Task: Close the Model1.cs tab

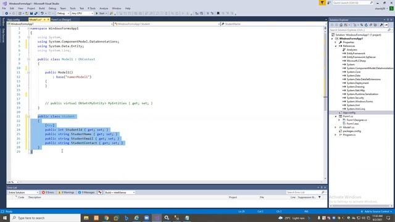Action: 48,20
